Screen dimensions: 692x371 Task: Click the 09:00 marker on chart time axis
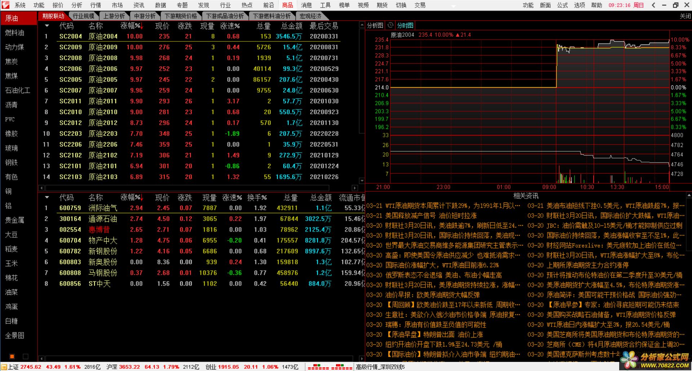[549, 187]
